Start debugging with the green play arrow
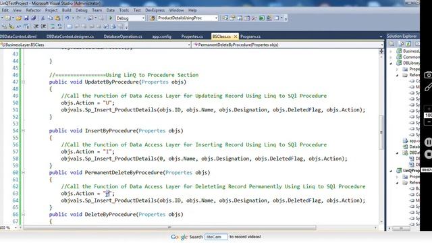 tap(111, 18)
